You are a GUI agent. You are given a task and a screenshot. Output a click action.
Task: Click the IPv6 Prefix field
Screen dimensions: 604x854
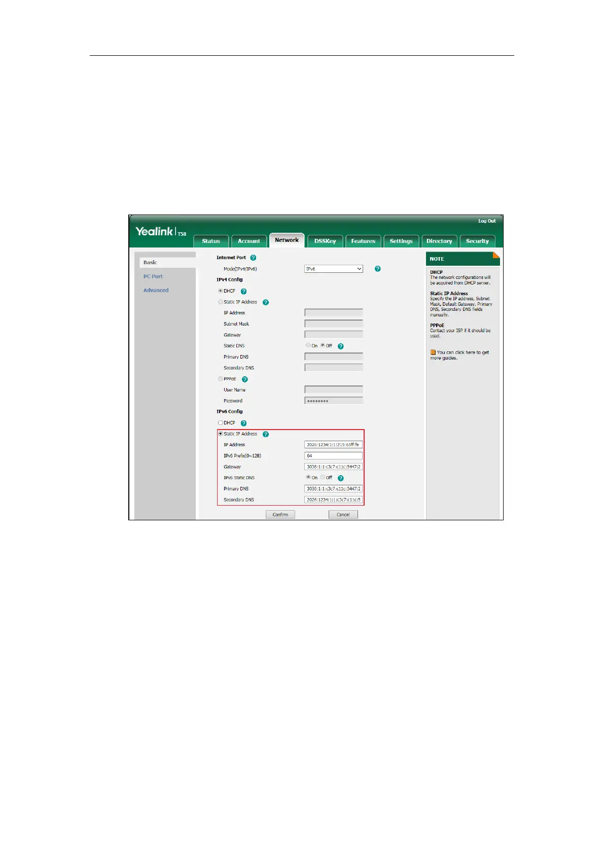tap(334, 455)
